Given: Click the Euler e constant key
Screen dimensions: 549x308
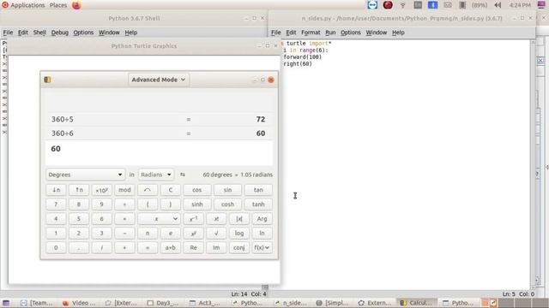Looking at the screenshot, I should tap(171, 234).
